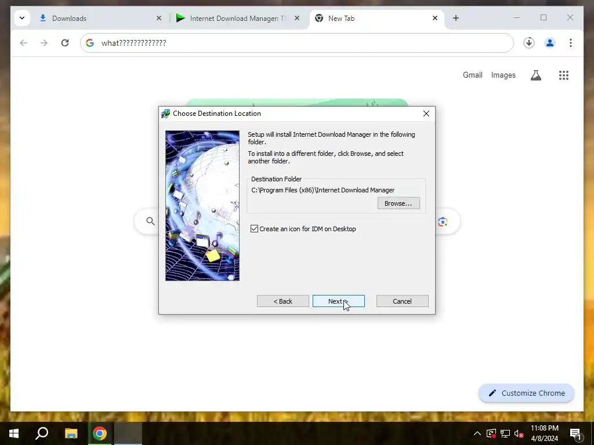Open File Explorer from the taskbar
594x445 pixels.
coord(71,433)
